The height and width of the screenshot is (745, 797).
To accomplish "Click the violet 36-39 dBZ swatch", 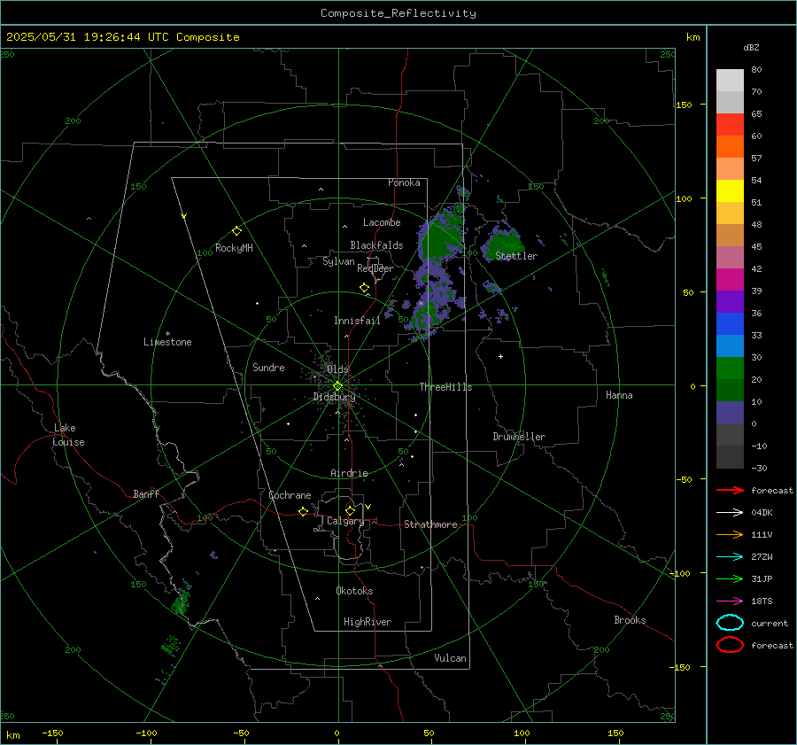I will click(730, 302).
